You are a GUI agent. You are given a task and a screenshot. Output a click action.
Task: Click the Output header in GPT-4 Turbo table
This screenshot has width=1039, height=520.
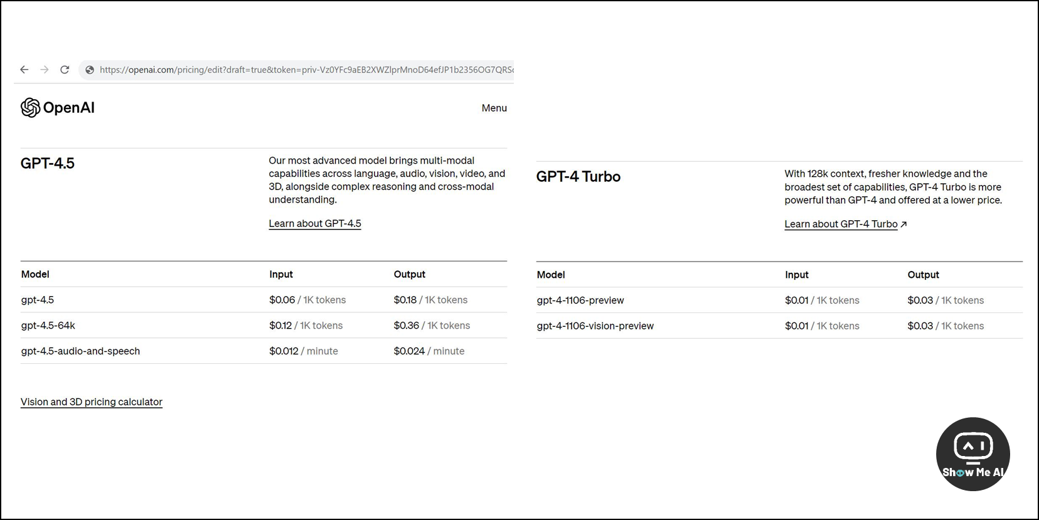point(924,275)
